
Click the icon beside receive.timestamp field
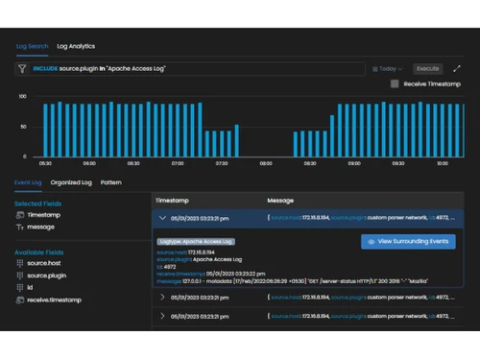[20, 300]
